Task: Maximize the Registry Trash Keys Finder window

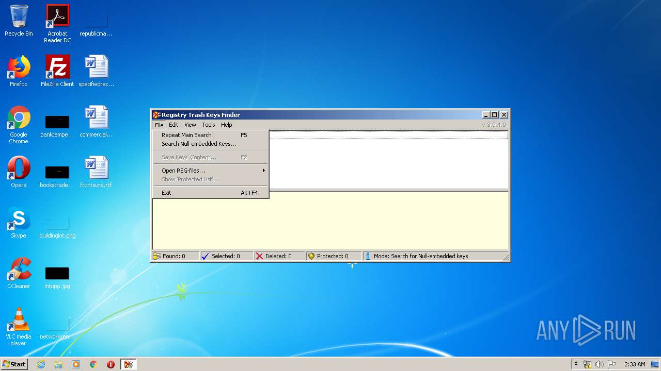Action: pyautogui.click(x=495, y=115)
